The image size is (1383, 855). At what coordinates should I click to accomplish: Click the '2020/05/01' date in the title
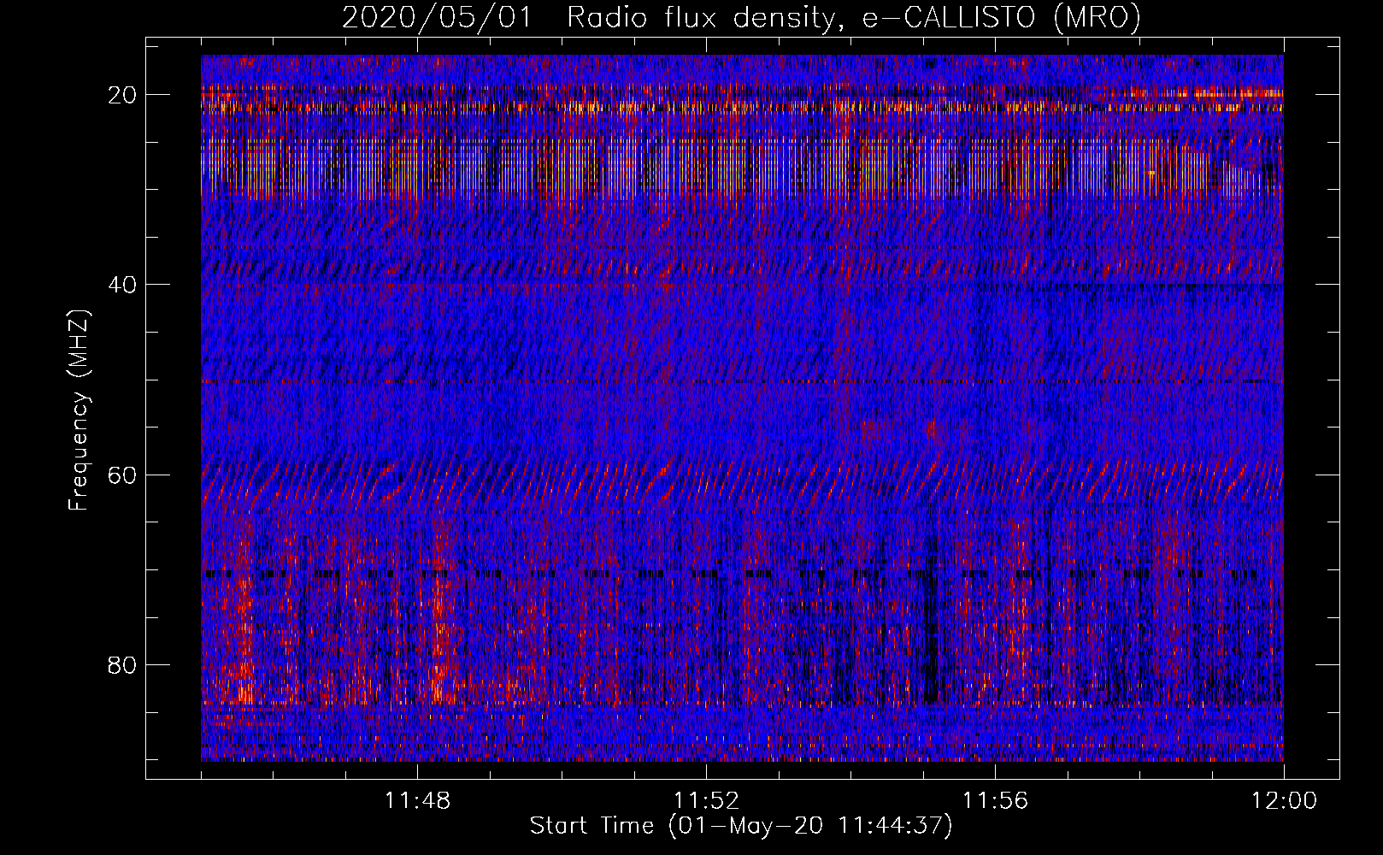436,18
